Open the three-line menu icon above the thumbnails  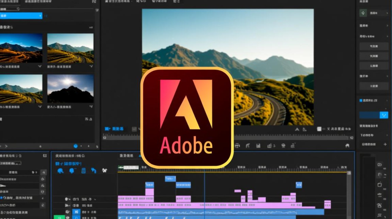pyautogui.click(x=91, y=27)
